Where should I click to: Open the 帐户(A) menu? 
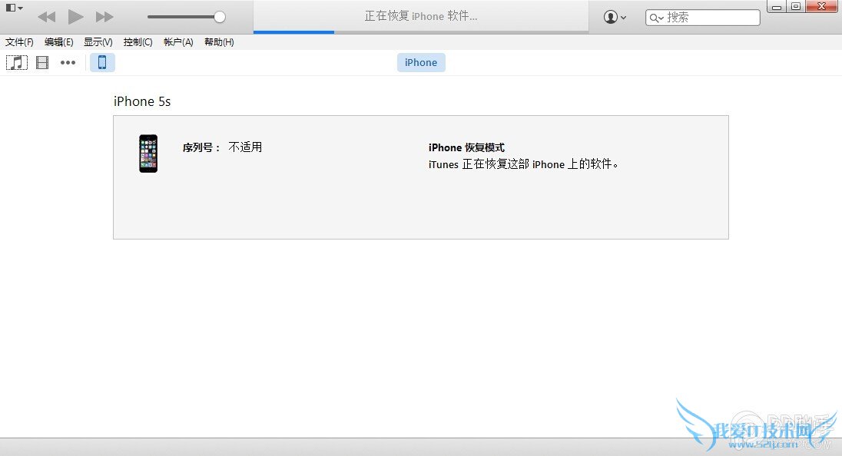click(x=178, y=42)
